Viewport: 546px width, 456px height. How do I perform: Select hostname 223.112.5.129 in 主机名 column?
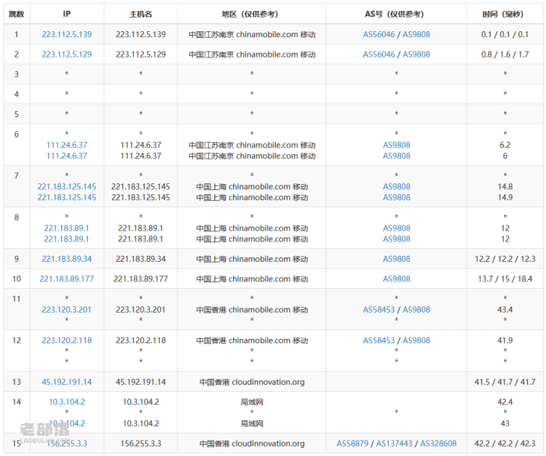(x=141, y=55)
